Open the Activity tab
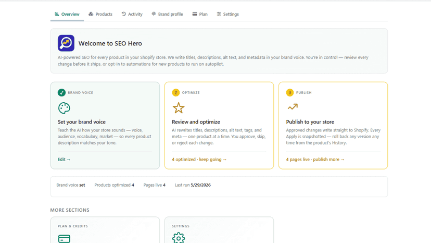The height and width of the screenshot is (243, 431). click(132, 14)
